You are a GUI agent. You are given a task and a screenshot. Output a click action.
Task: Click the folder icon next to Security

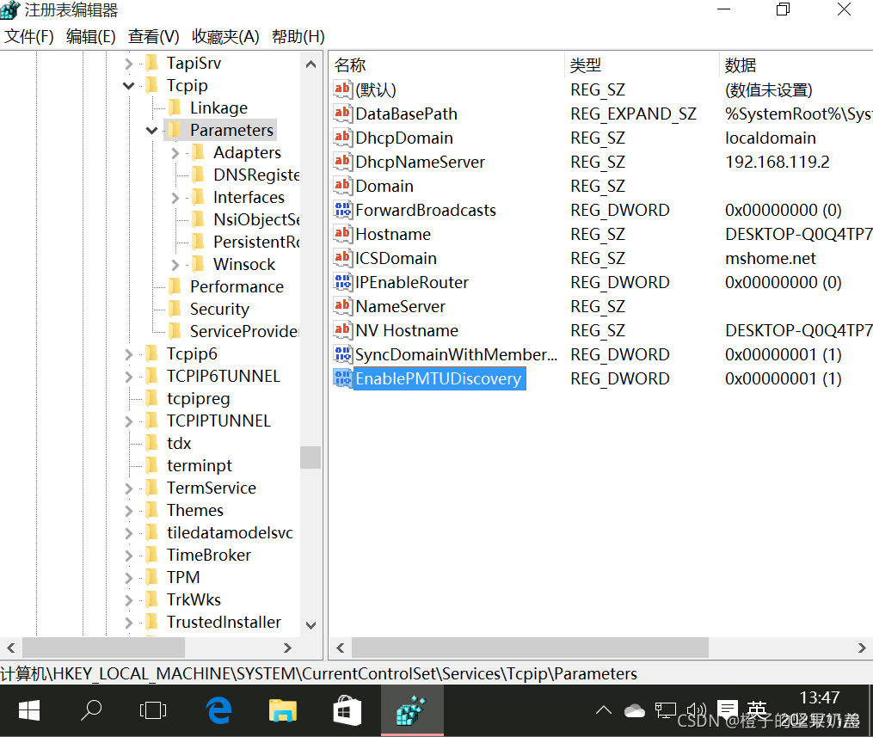pyautogui.click(x=175, y=309)
